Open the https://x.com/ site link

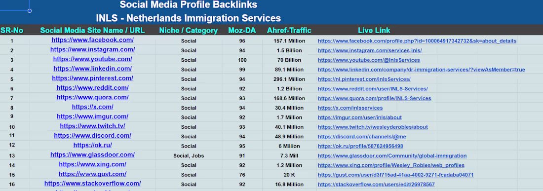92,107
